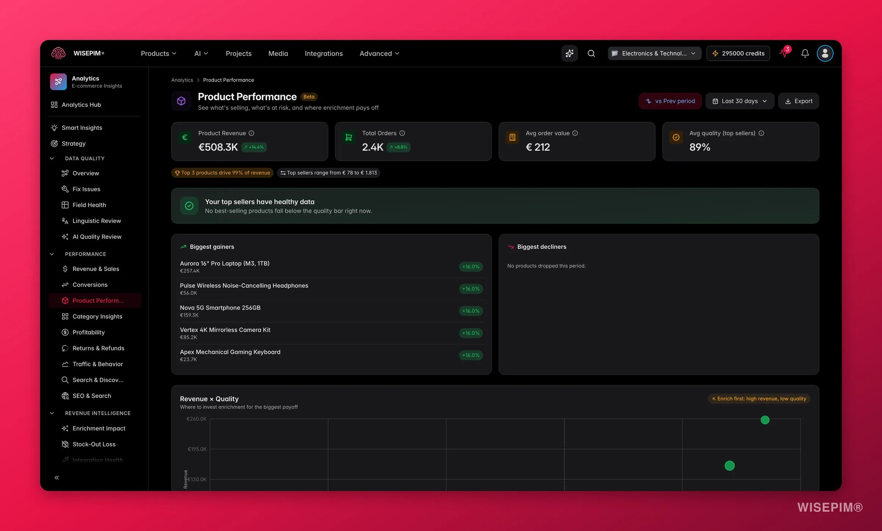Collapse the REVENUE INTELLIGENCE section
Image resolution: width=882 pixels, height=531 pixels.
pos(52,413)
